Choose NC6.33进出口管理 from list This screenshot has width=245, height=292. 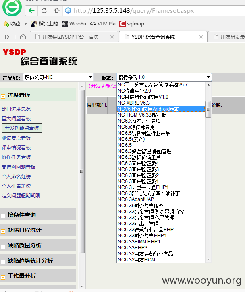(161, 224)
